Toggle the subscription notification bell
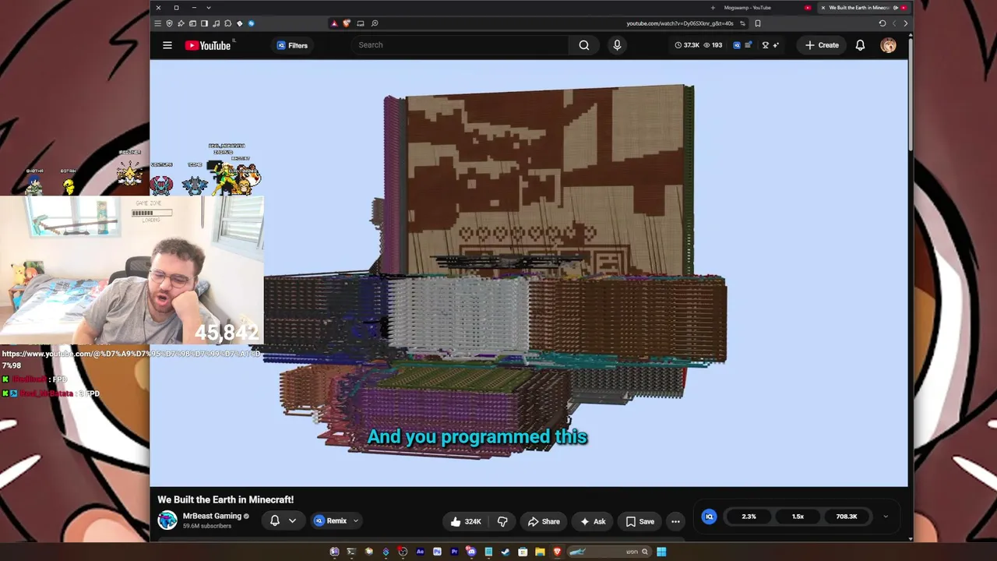997x561 pixels. (274, 520)
